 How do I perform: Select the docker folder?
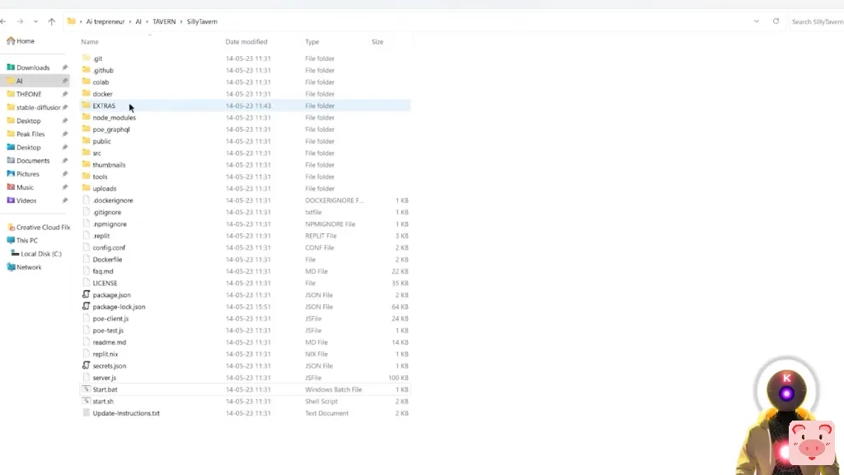coord(102,94)
